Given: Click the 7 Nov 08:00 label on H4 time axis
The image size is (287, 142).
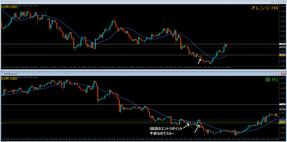Looking at the screenshot, I should pos(226,67).
